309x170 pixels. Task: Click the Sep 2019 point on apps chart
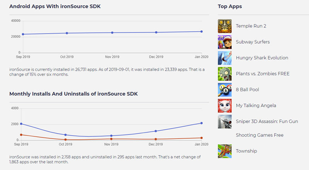(23, 34)
